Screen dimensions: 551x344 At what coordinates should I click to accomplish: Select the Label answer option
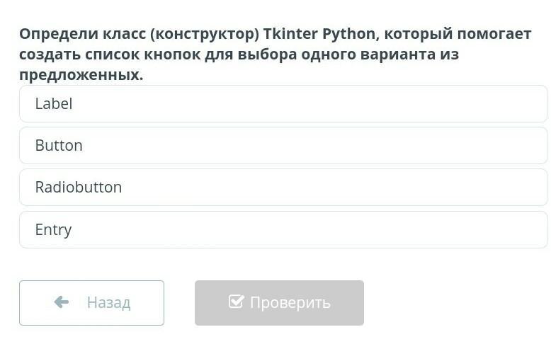[283, 104]
